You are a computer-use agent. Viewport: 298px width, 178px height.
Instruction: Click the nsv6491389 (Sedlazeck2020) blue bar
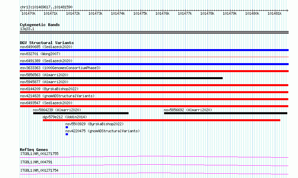click(x=154, y=64)
